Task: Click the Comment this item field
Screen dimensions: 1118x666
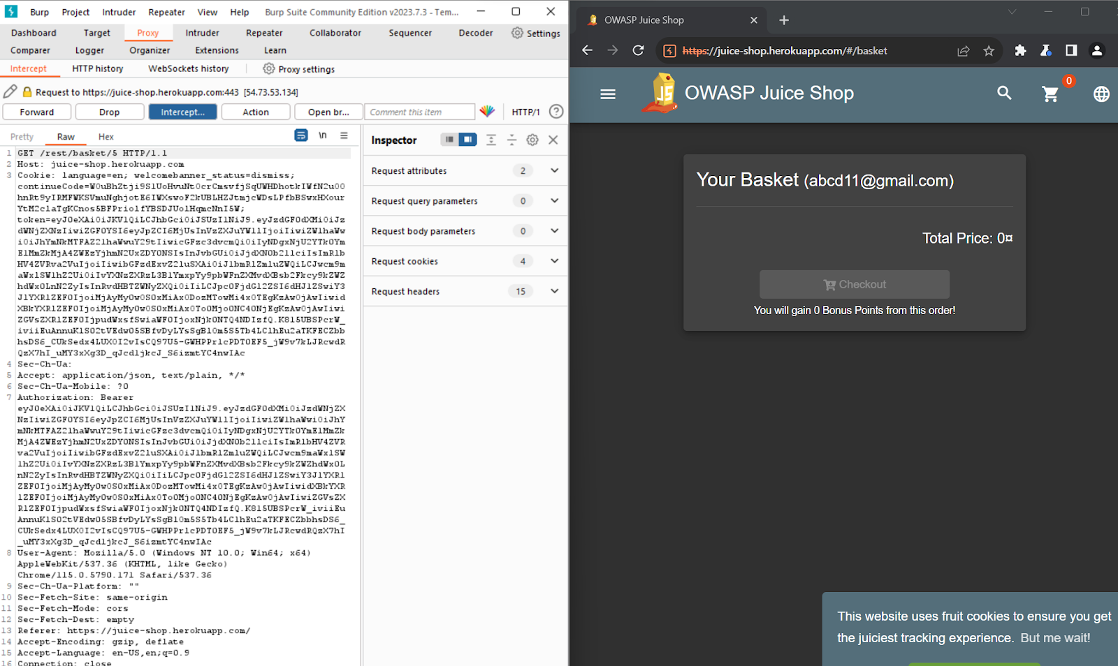Action: pyautogui.click(x=419, y=112)
